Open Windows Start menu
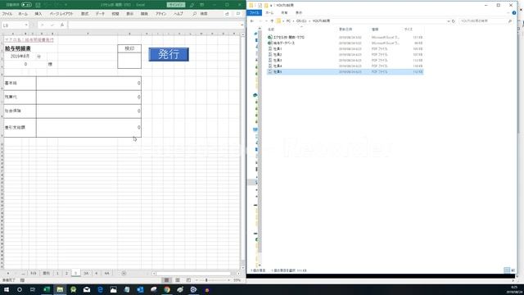This screenshot has height=295, width=524. (x=7, y=289)
